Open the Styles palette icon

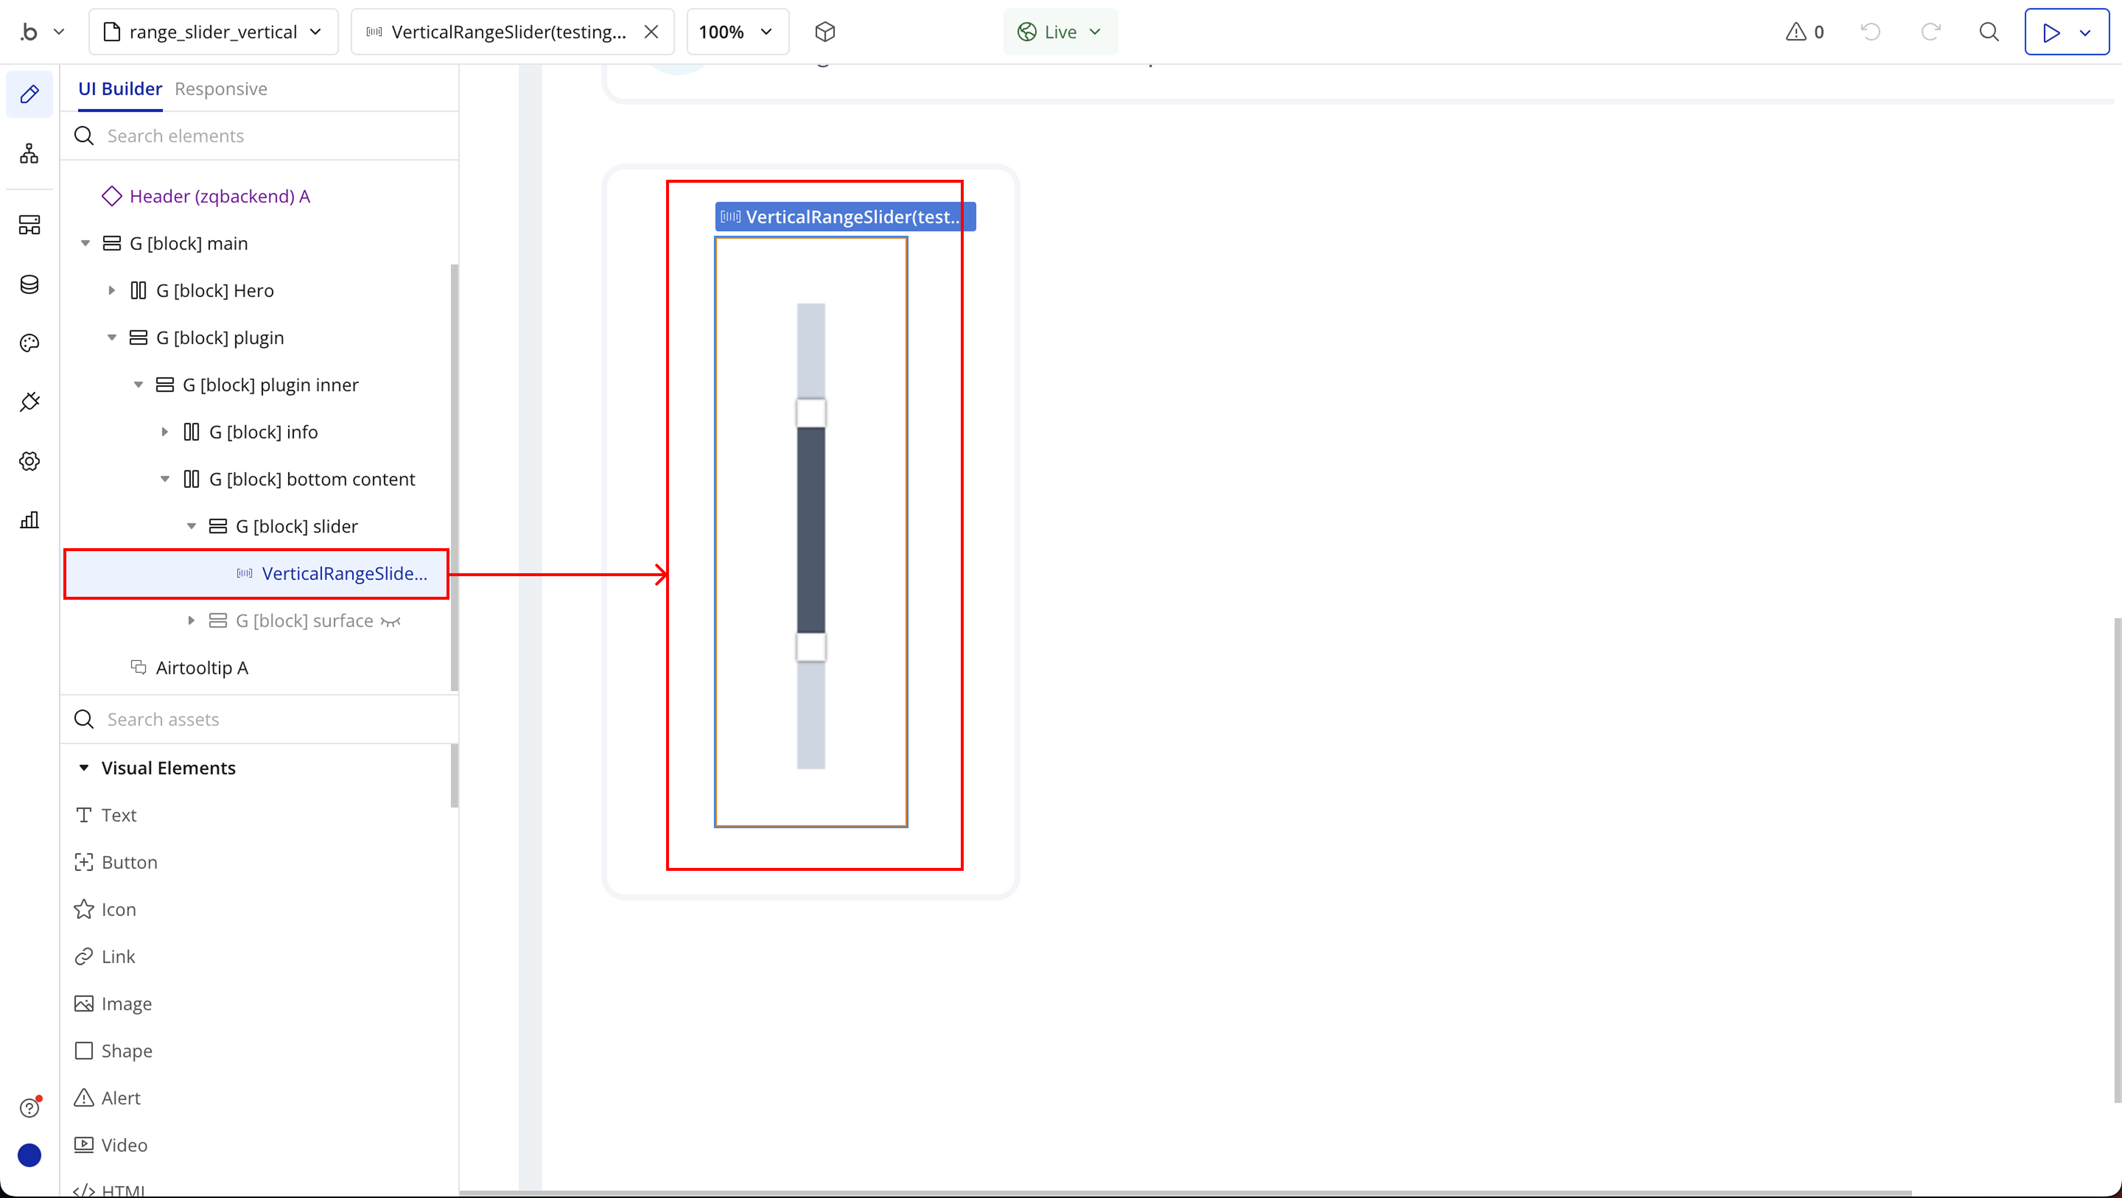(x=29, y=343)
